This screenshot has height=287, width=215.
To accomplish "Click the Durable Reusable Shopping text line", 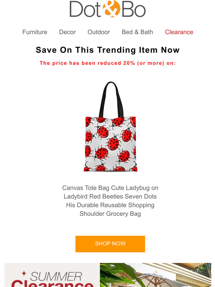I will point(110,205).
